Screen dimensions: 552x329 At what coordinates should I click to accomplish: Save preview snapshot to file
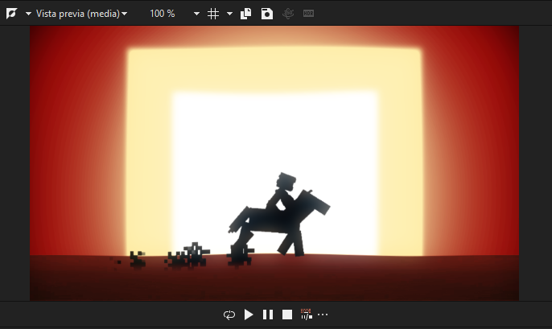[x=267, y=14]
